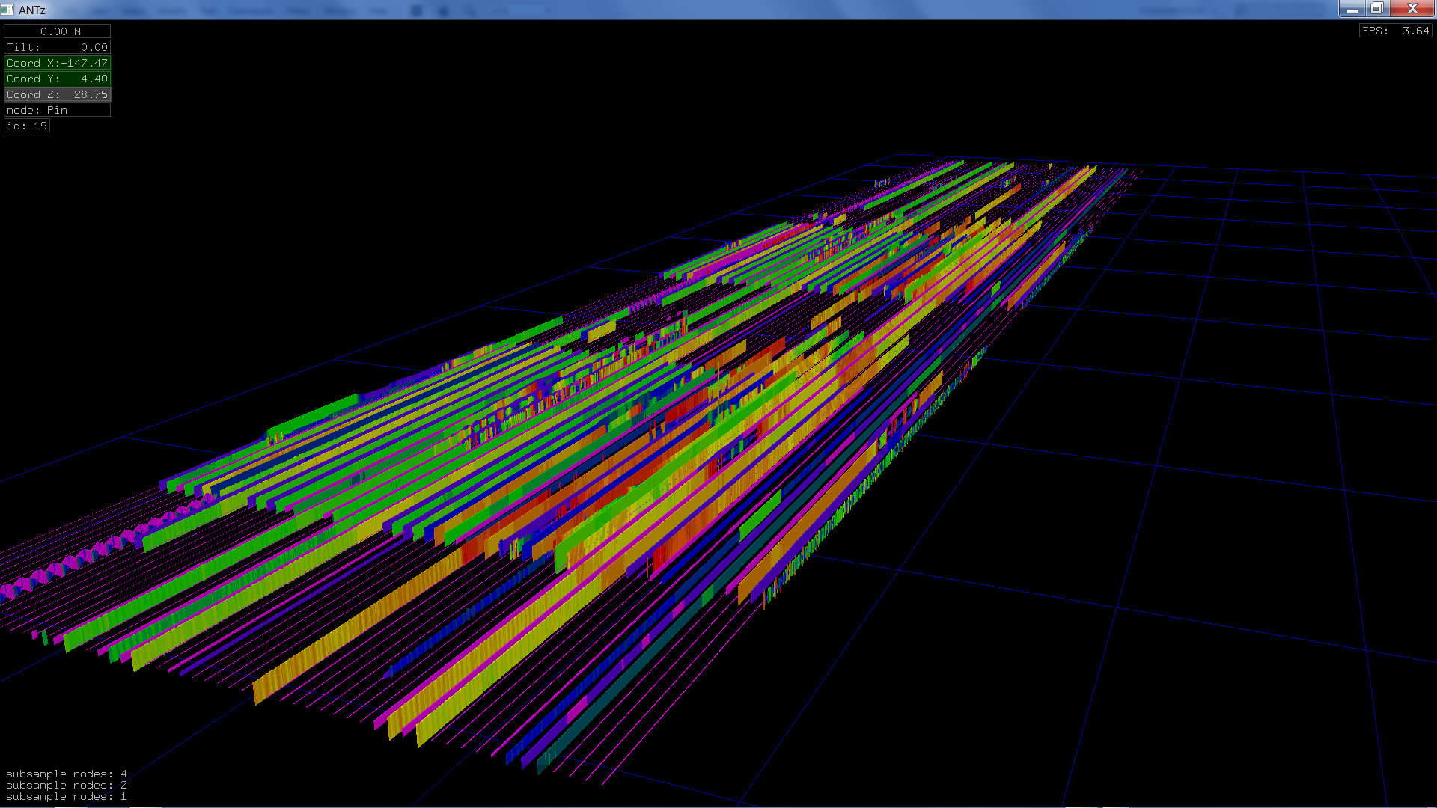Screen dimensions: 1437x808
Task: Select the green Coord X field
Action: point(58,63)
